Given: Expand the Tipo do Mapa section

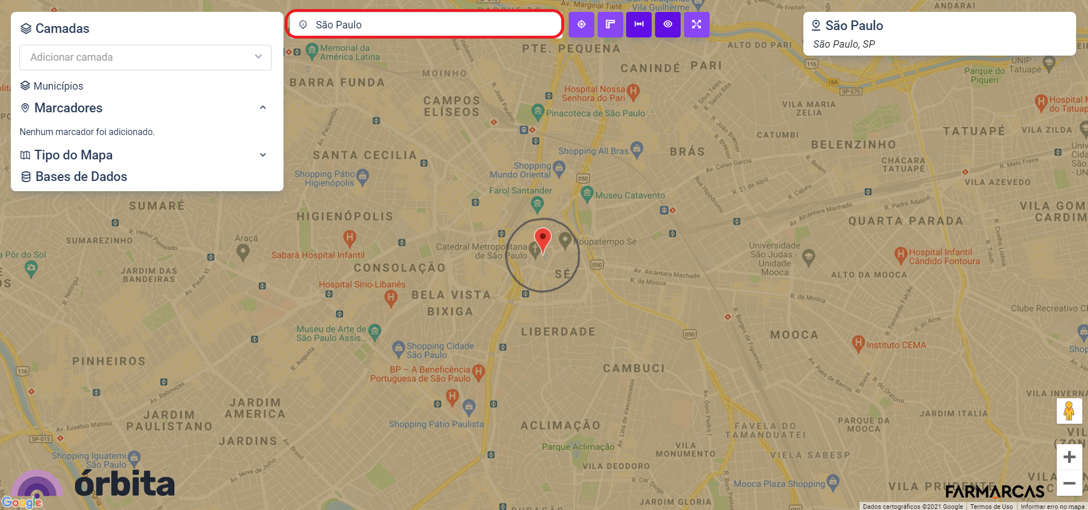Looking at the screenshot, I should [262, 155].
